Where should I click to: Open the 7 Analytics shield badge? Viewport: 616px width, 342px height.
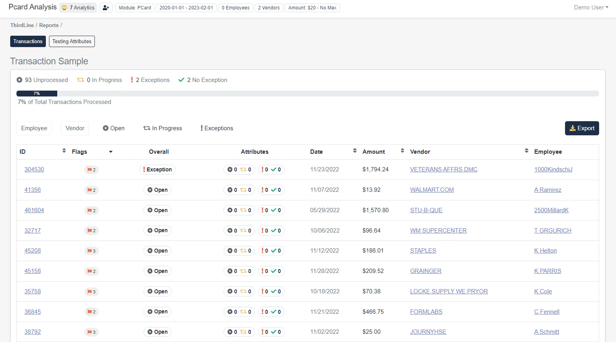pyautogui.click(x=78, y=7)
